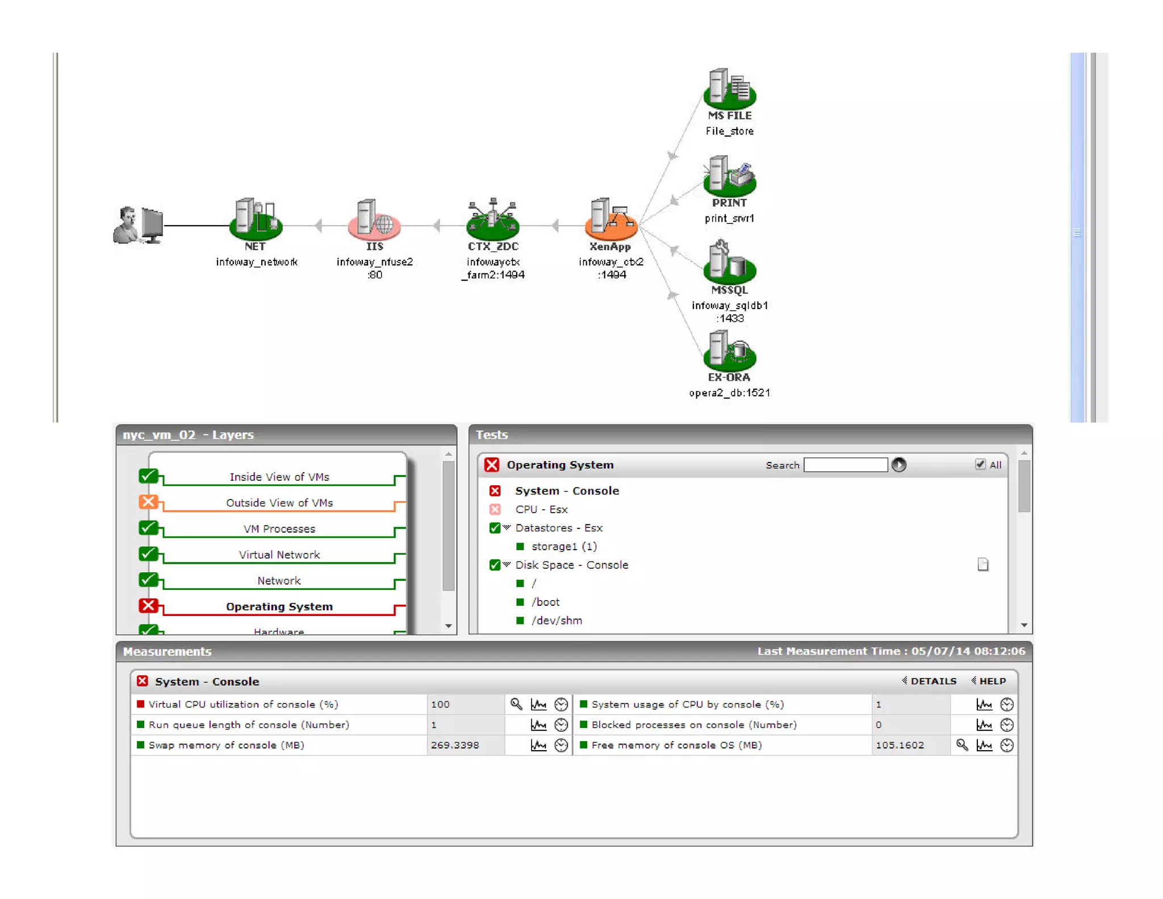The height and width of the screenshot is (899, 1163).
Task: Open clock history for Blocked processes
Action: coord(1006,725)
